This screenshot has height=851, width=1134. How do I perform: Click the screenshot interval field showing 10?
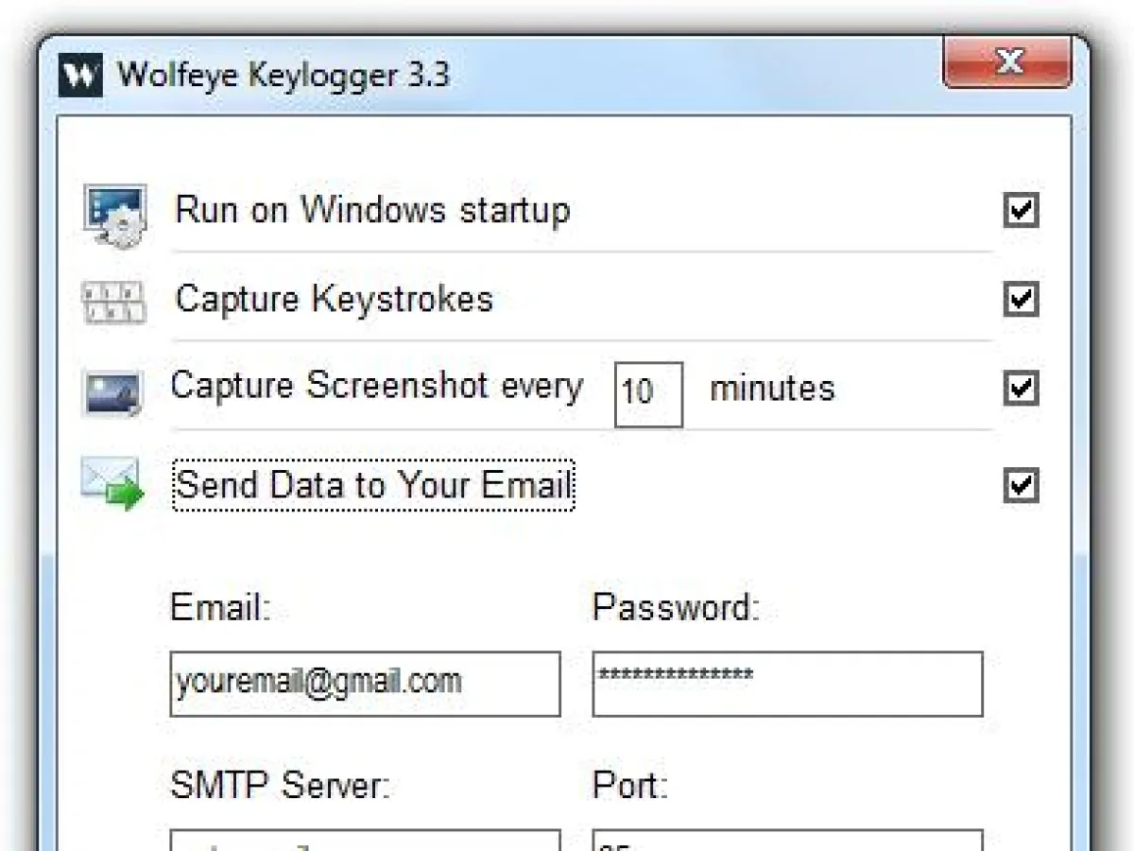(x=648, y=393)
